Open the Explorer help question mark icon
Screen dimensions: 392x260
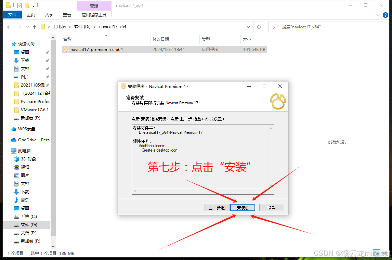pyautogui.click(x=386, y=15)
